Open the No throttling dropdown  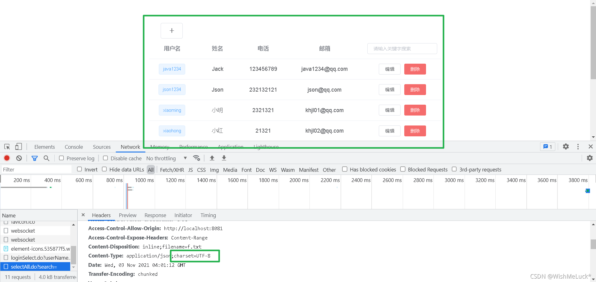pyautogui.click(x=167, y=158)
